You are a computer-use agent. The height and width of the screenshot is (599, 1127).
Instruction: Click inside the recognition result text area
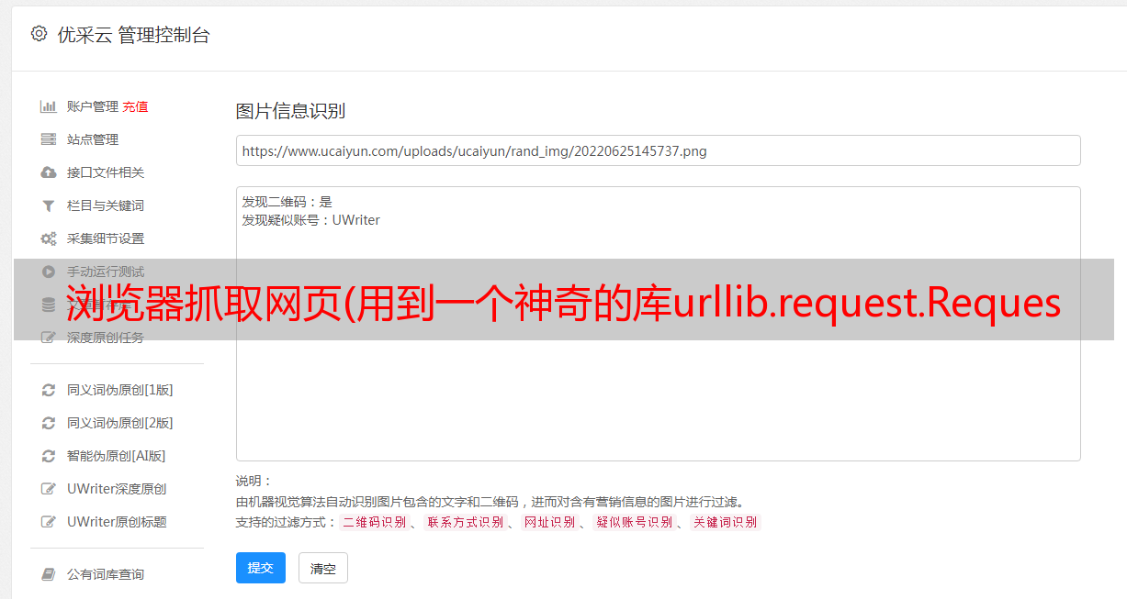[x=658, y=324]
